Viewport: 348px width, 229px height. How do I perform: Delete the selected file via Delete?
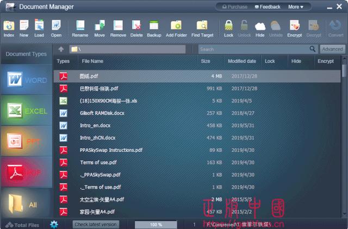136,28
